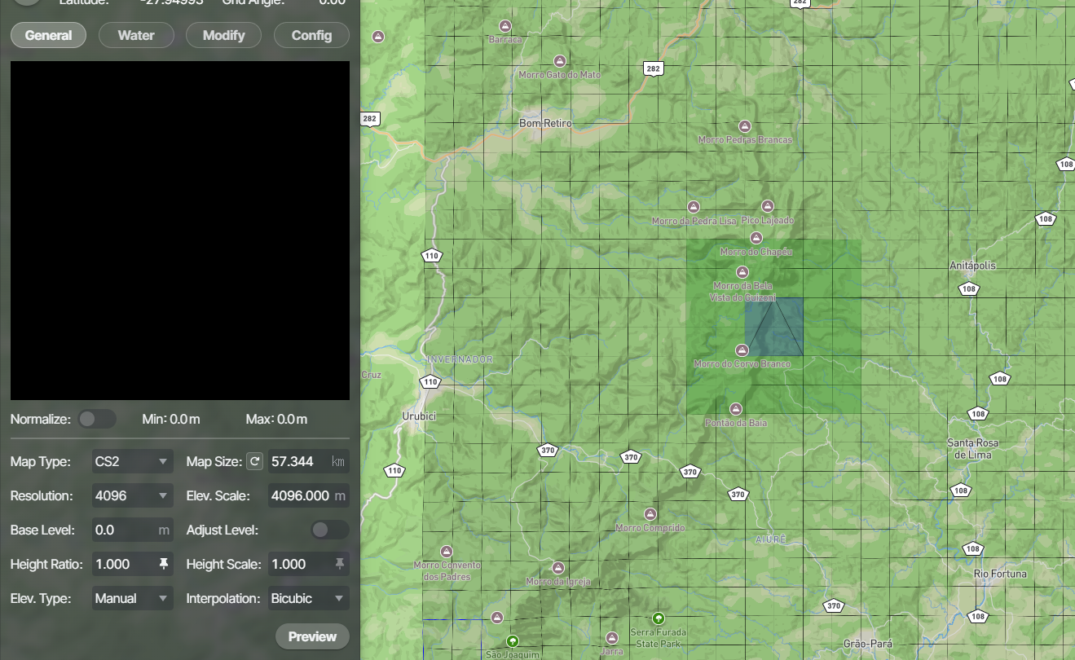Click the Pontão da Baia peak marker
Image resolution: width=1075 pixels, height=660 pixels.
[x=736, y=407]
